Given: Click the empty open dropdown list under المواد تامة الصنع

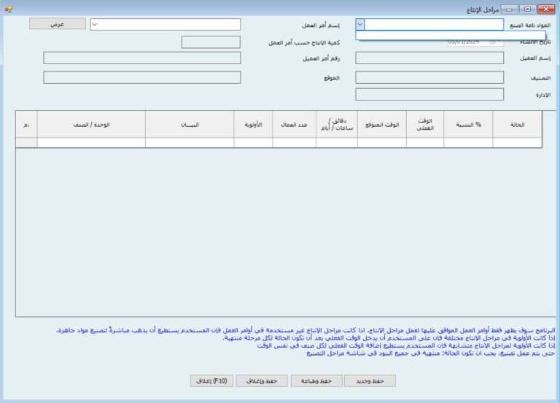Looking at the screenshot, I should pos(451,35).
